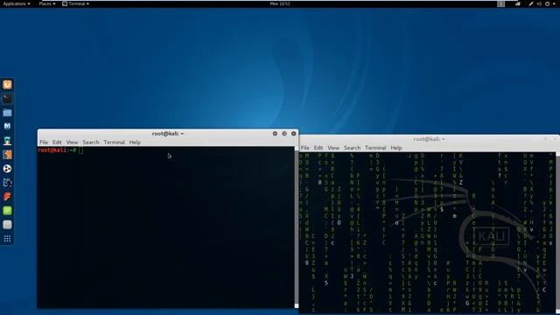560x315 pixels.
Task: Open Terminal menu in right matrix terminal
Action: pyautogui.click(x=375, y=148)
